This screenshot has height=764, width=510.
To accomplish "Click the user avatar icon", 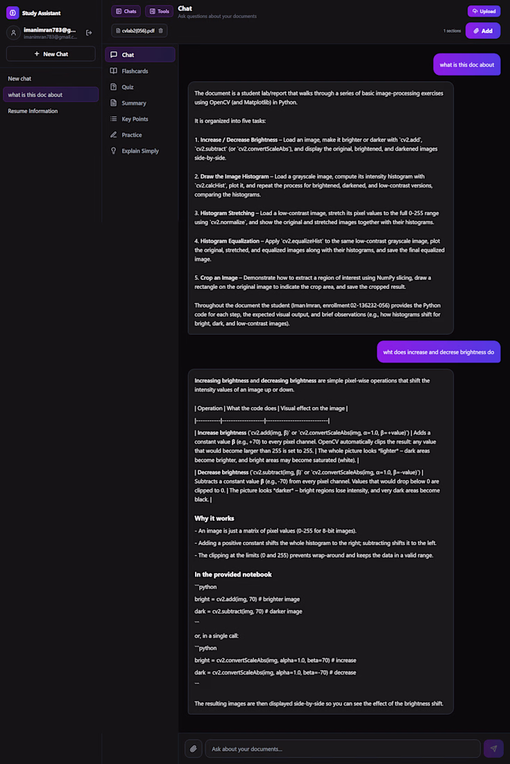I will coord(14,33).
